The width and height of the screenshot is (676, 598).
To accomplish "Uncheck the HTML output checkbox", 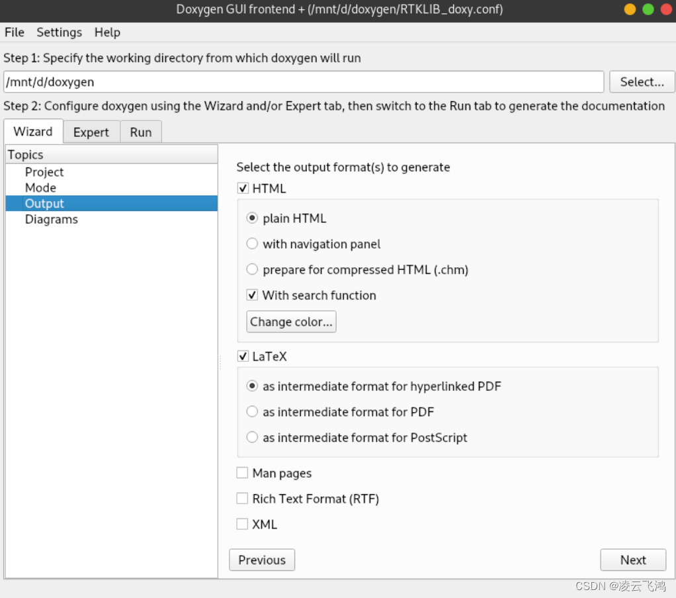I will (x=243, y=189).
